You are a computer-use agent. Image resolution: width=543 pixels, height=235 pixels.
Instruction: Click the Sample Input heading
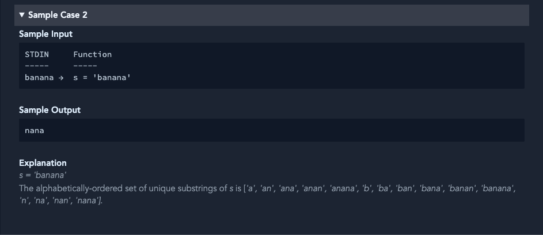click(x=45, y=34)
